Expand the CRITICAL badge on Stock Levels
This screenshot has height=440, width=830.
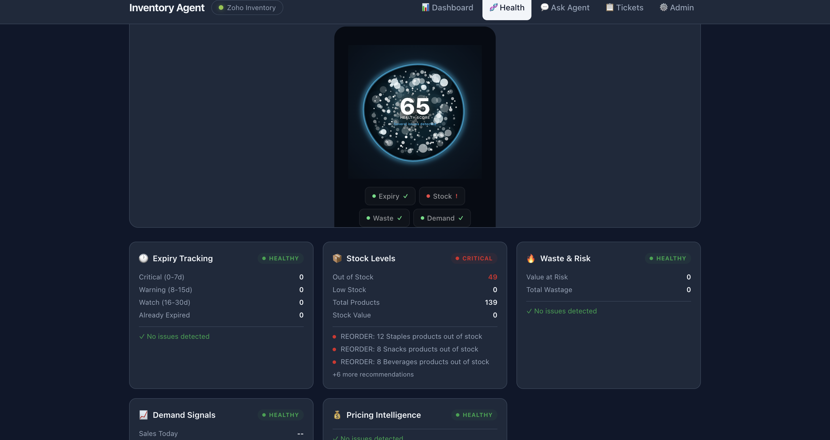[474, 258]
